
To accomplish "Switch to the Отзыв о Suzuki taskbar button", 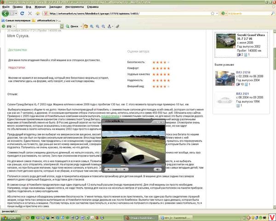I will click(141, 218).
